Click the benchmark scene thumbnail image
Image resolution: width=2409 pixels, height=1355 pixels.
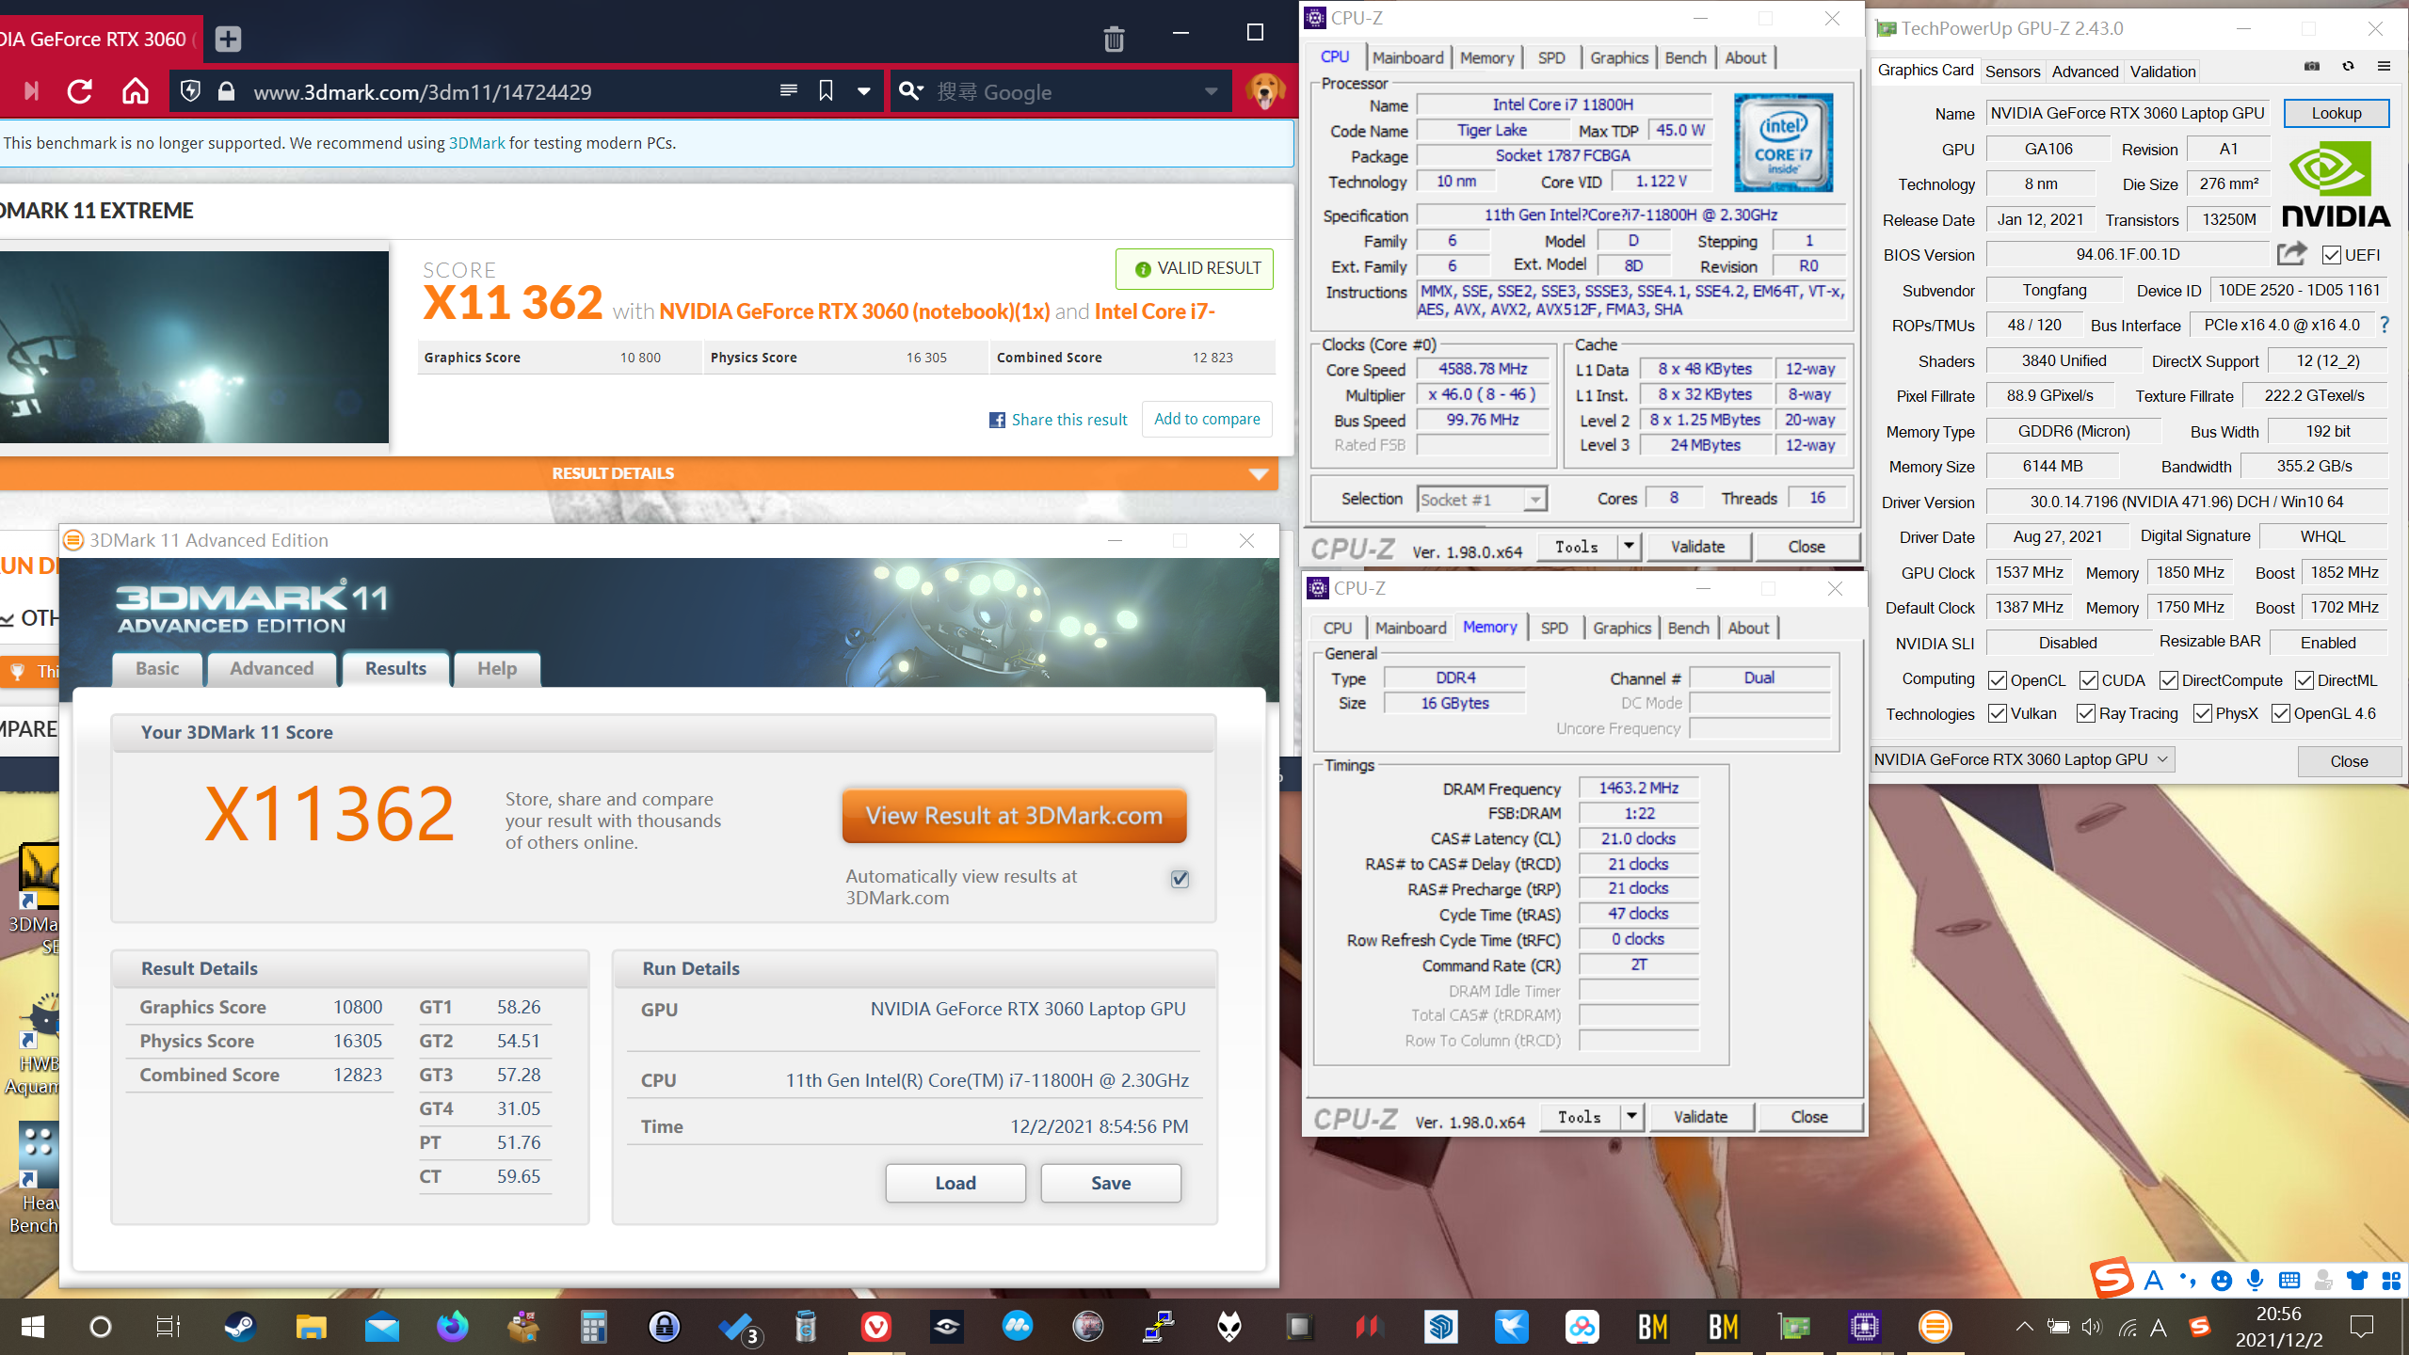(193, 346)
